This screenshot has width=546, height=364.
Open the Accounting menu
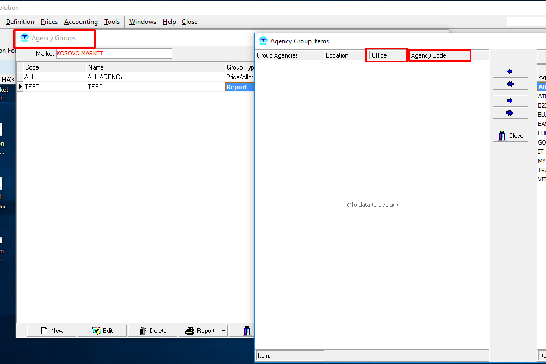80,22
